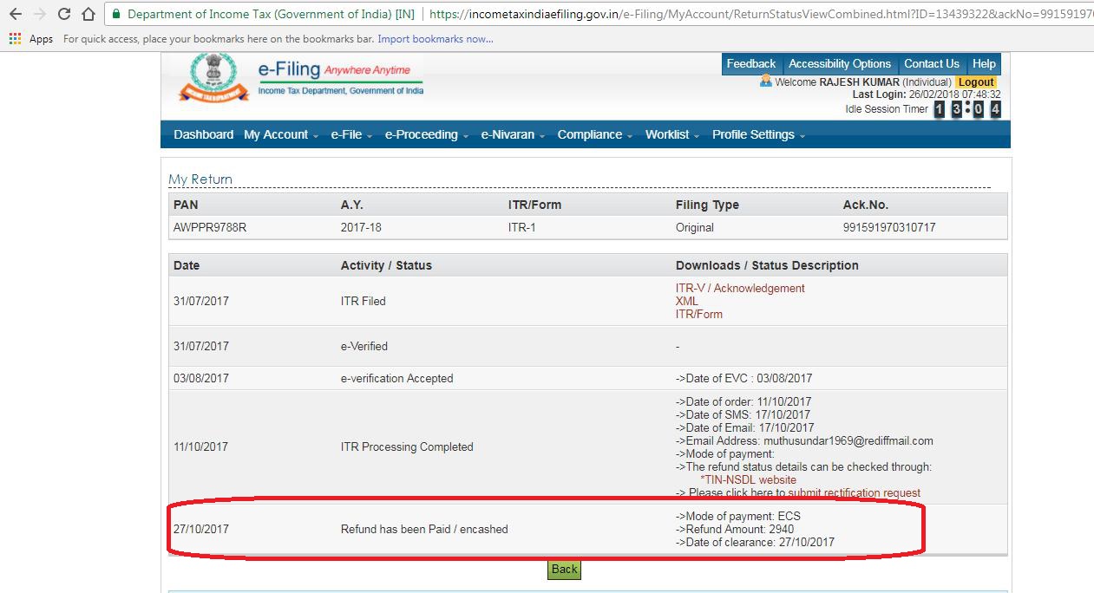Open Accessibility Options

(x=839, y=64)
